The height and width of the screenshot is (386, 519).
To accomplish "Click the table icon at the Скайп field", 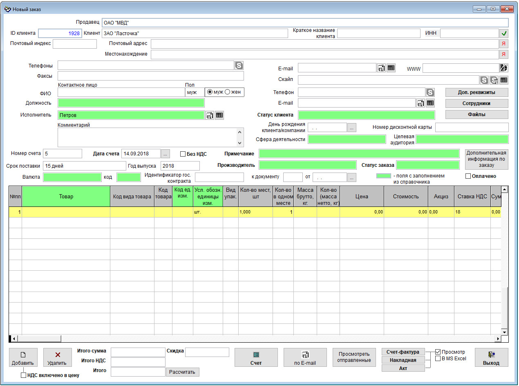I will tap(504, 80).
